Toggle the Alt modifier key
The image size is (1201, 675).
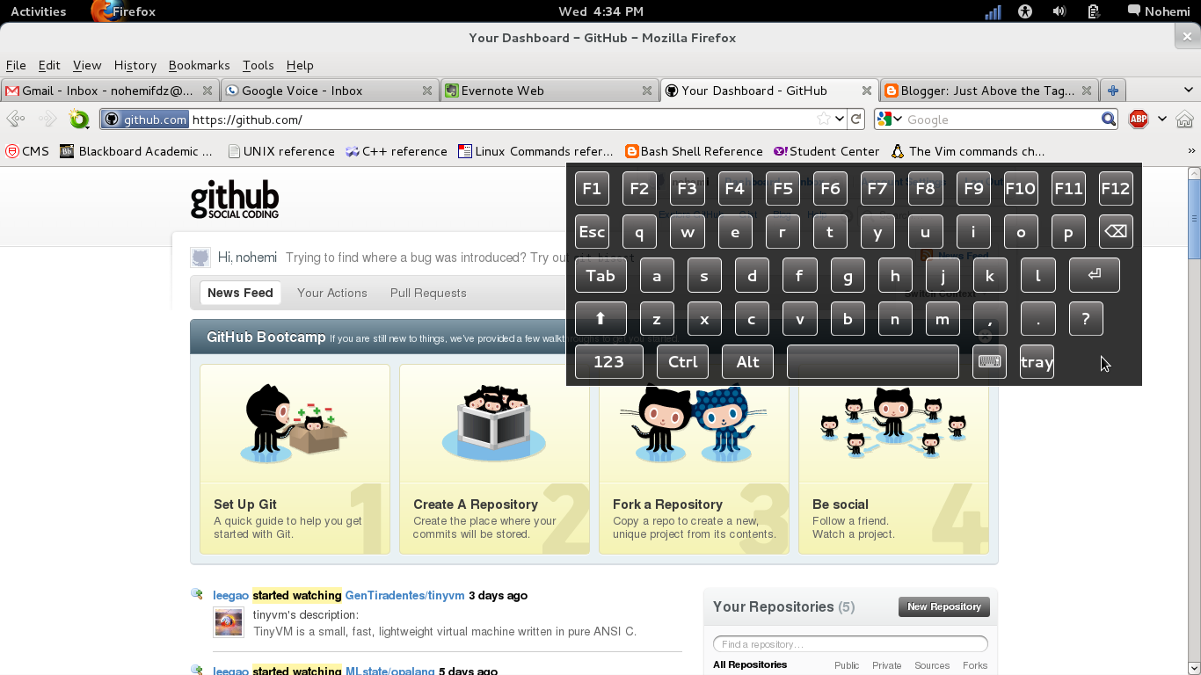tap(747, 361)
